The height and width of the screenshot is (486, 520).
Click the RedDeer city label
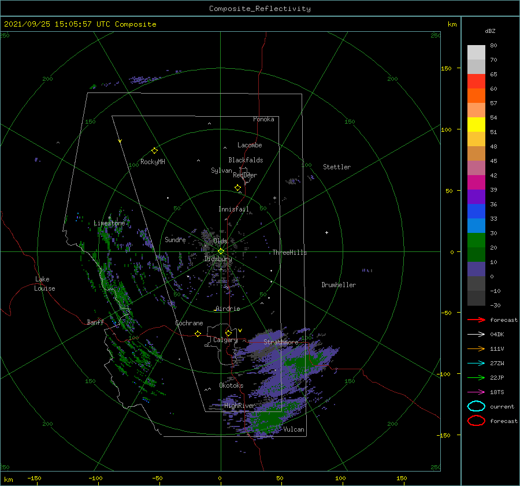pos(245,175)
